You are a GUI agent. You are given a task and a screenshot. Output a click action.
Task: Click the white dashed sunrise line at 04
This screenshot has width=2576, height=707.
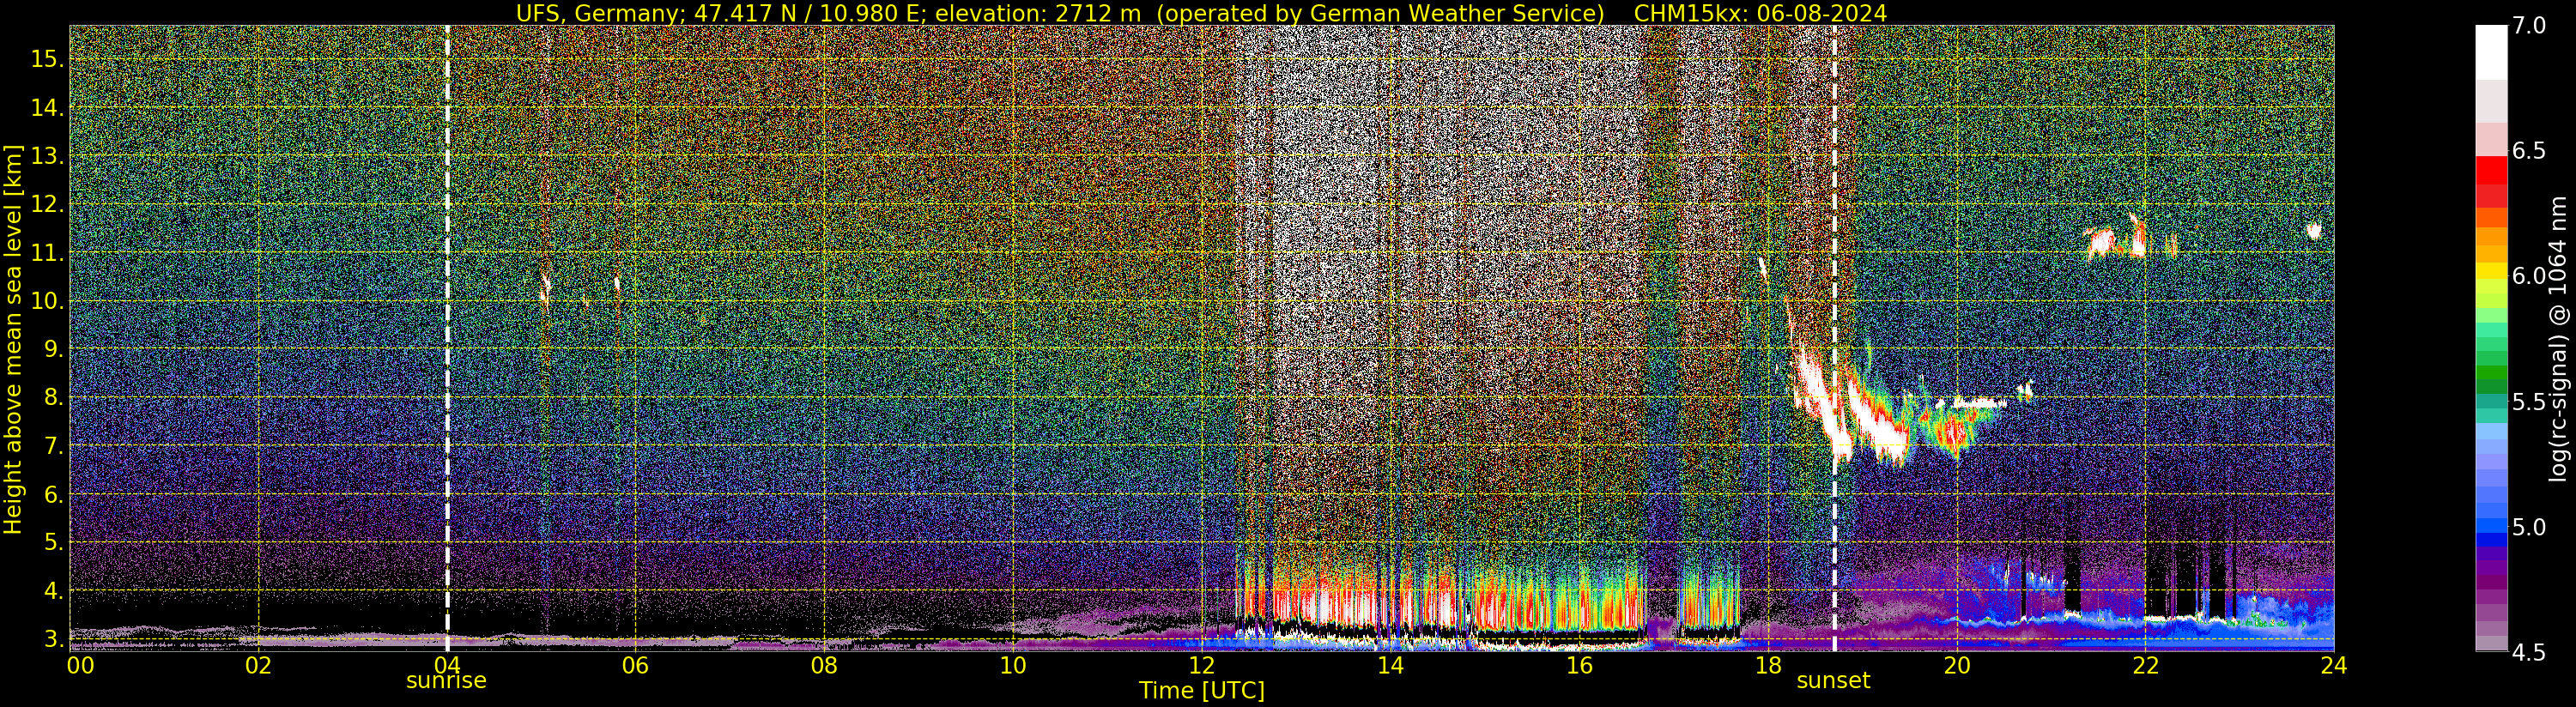(447, 338)
